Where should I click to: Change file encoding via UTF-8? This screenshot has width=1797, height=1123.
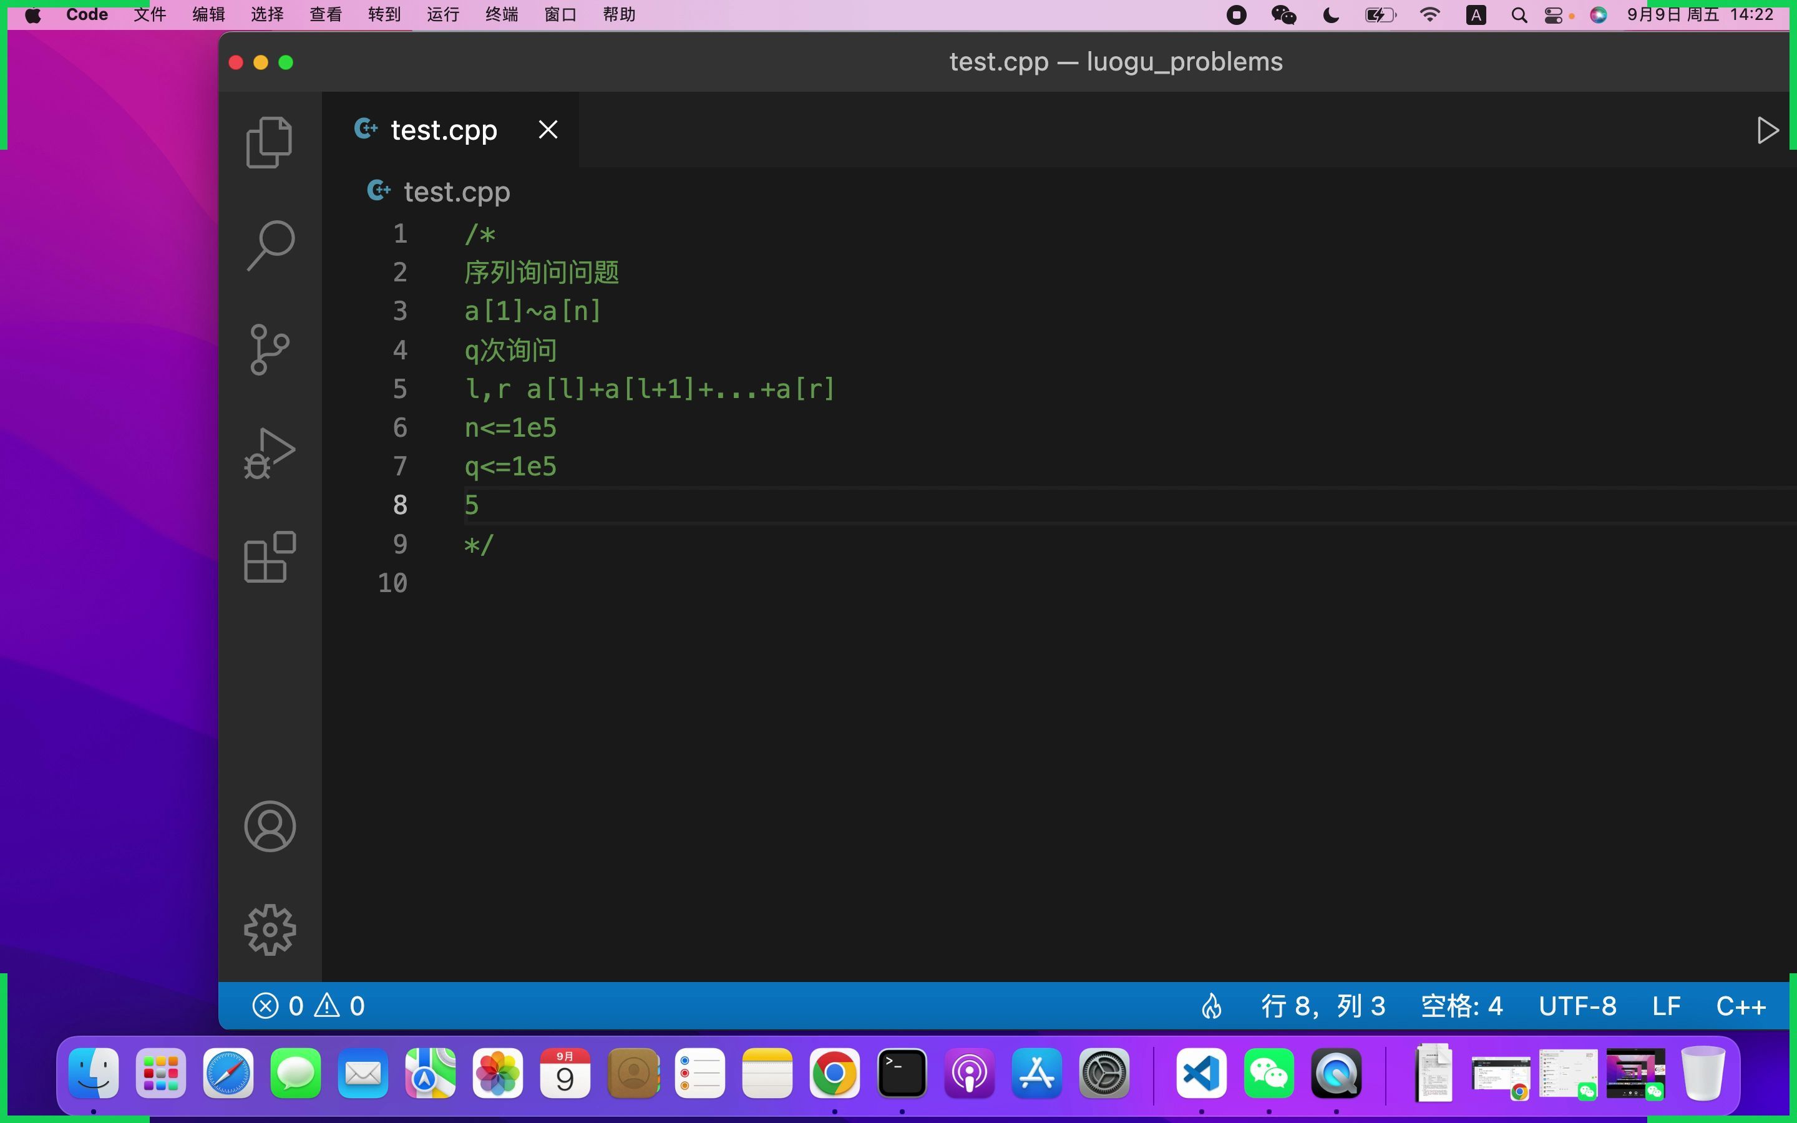[1577, 1006]
